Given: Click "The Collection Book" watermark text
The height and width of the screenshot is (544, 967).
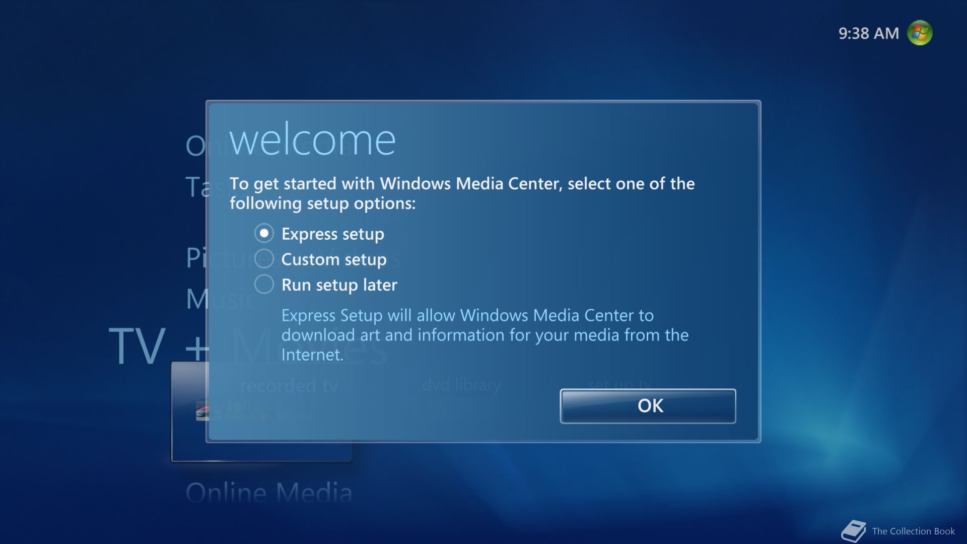Looking at the screenshot, I should point(913,531).
